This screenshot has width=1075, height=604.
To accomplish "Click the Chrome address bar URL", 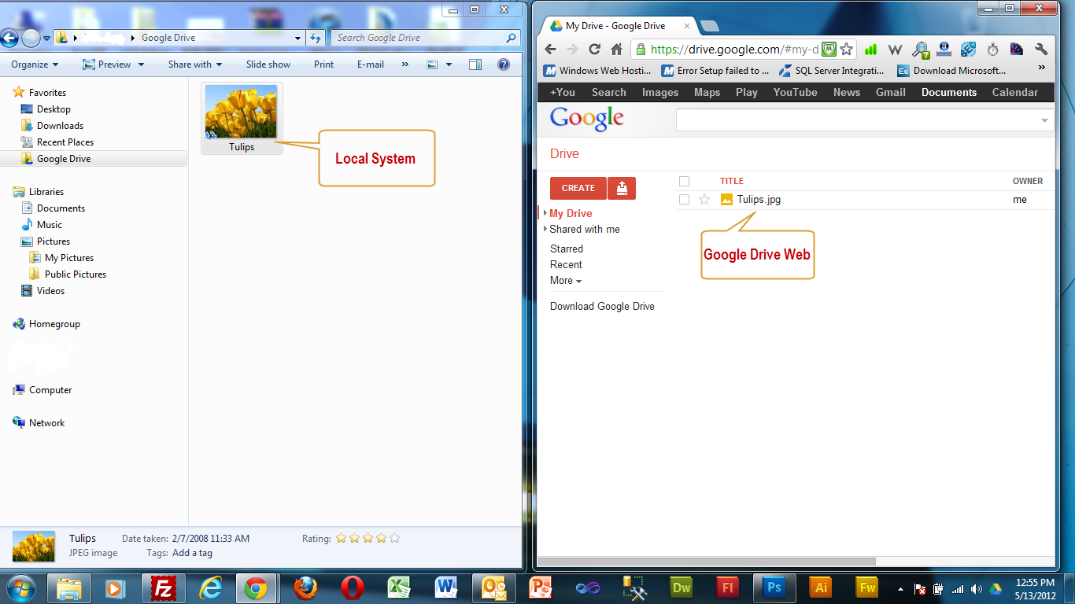I will pos(734,50).
